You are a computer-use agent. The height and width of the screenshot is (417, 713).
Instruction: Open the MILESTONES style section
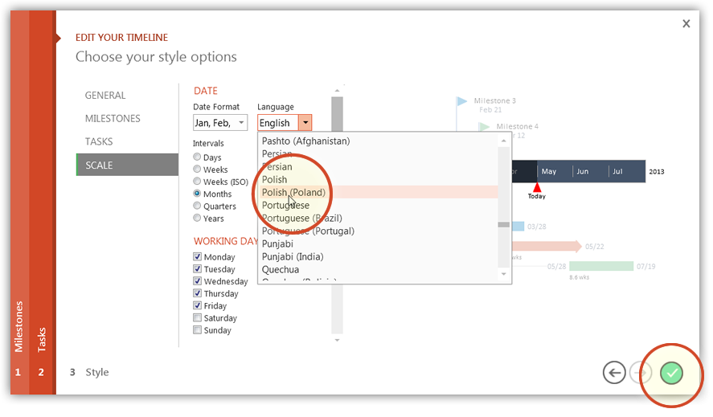(x=113, y=119)
